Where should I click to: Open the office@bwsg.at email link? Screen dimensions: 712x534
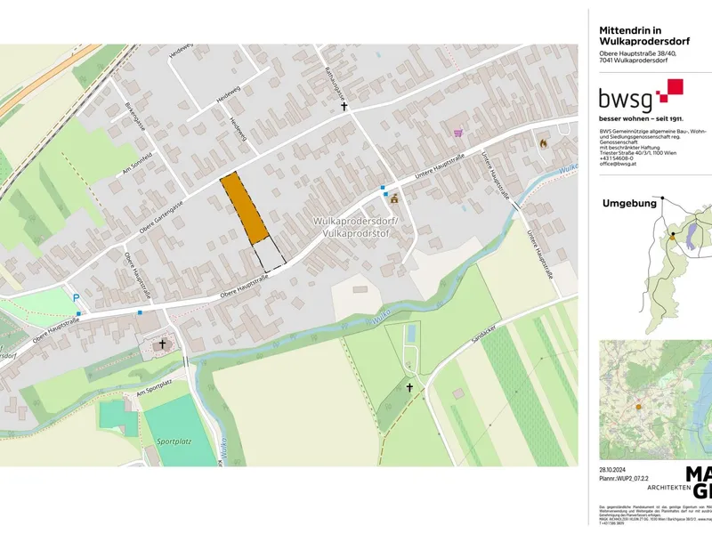pyautogui.click(x=621, y=164)
